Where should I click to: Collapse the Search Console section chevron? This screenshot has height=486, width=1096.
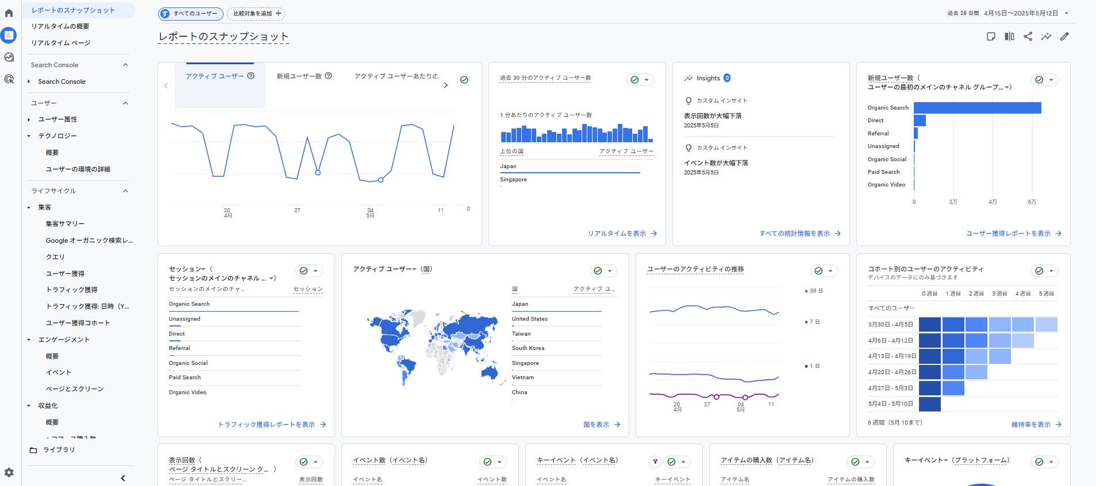125,65
